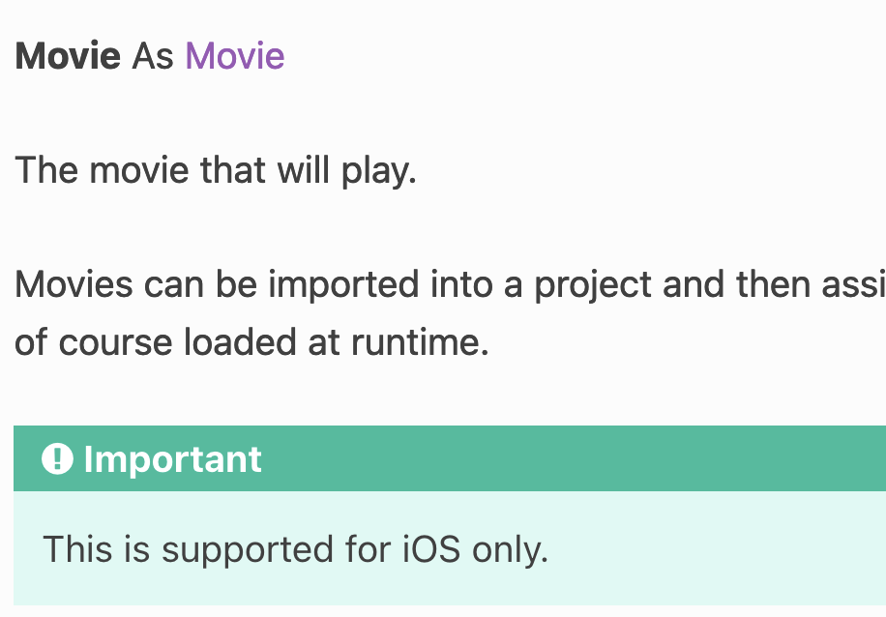Click the word 'only.' in the note

pyautogui.click(x=511, y=549)
